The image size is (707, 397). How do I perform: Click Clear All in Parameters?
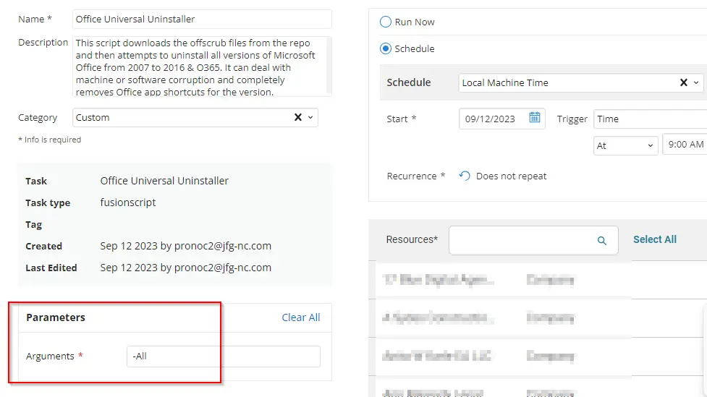301,317
